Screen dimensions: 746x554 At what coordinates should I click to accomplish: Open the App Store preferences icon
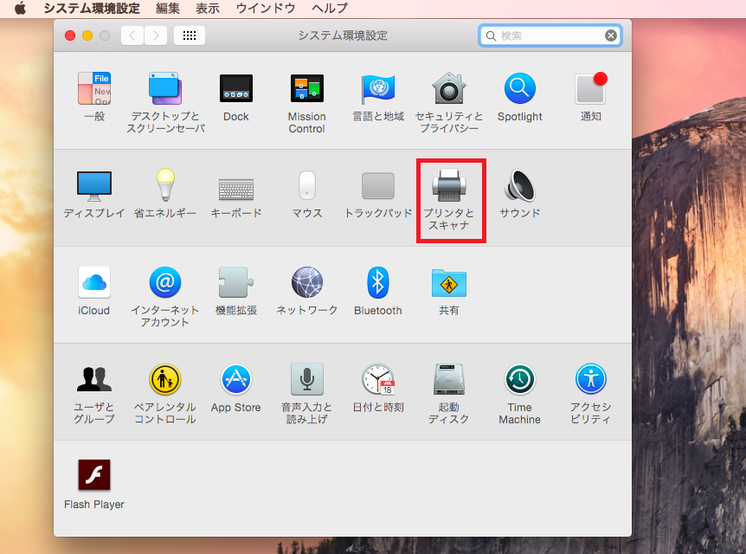tap(235, 380)
